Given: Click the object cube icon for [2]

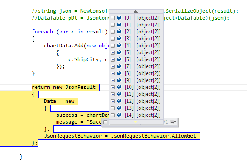Looking at the screenshot, I should (x=119, y=31).
